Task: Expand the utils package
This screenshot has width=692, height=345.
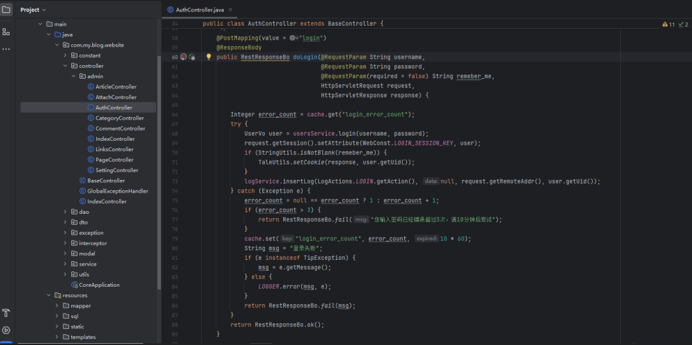Action: pos(65,275)
